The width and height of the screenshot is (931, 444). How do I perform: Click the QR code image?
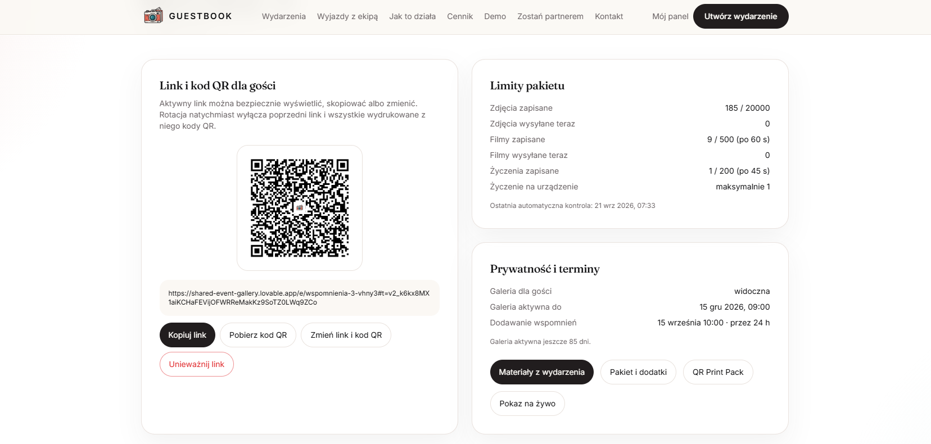pos(300,208)
